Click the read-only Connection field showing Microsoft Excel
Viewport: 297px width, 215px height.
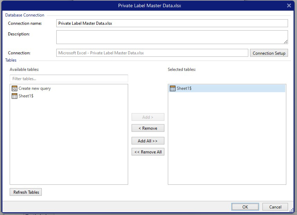(x=152, y=53)
